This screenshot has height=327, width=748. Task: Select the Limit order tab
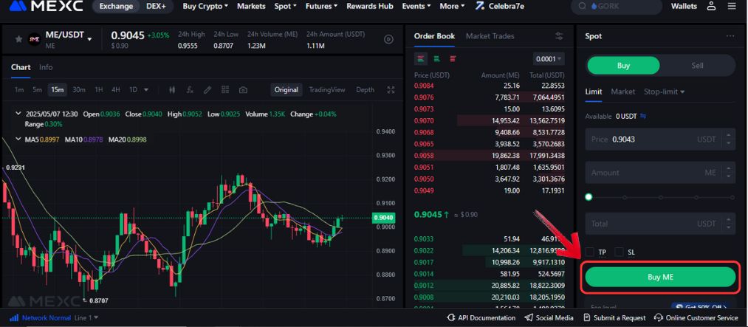point(594,92)
